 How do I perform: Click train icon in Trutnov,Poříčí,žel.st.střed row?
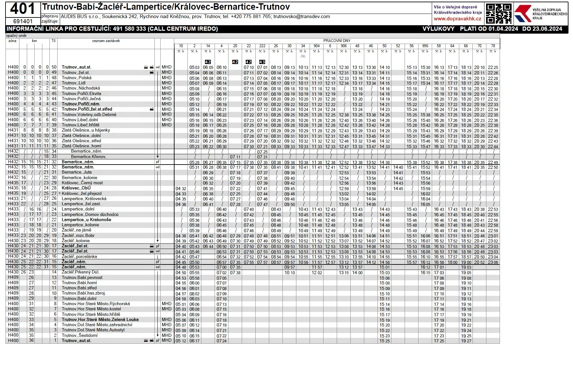pos(152,109)
